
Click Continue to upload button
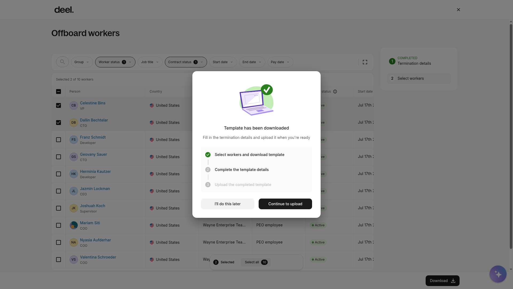[x=285, y=204]
